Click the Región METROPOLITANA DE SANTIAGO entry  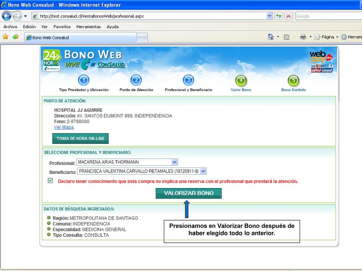95,218
